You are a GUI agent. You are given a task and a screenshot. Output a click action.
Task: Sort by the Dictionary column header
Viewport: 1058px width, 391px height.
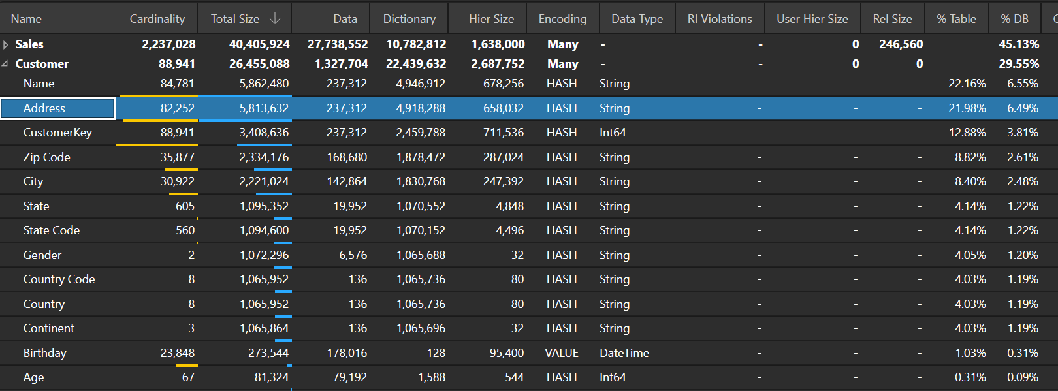coord(409,19)
